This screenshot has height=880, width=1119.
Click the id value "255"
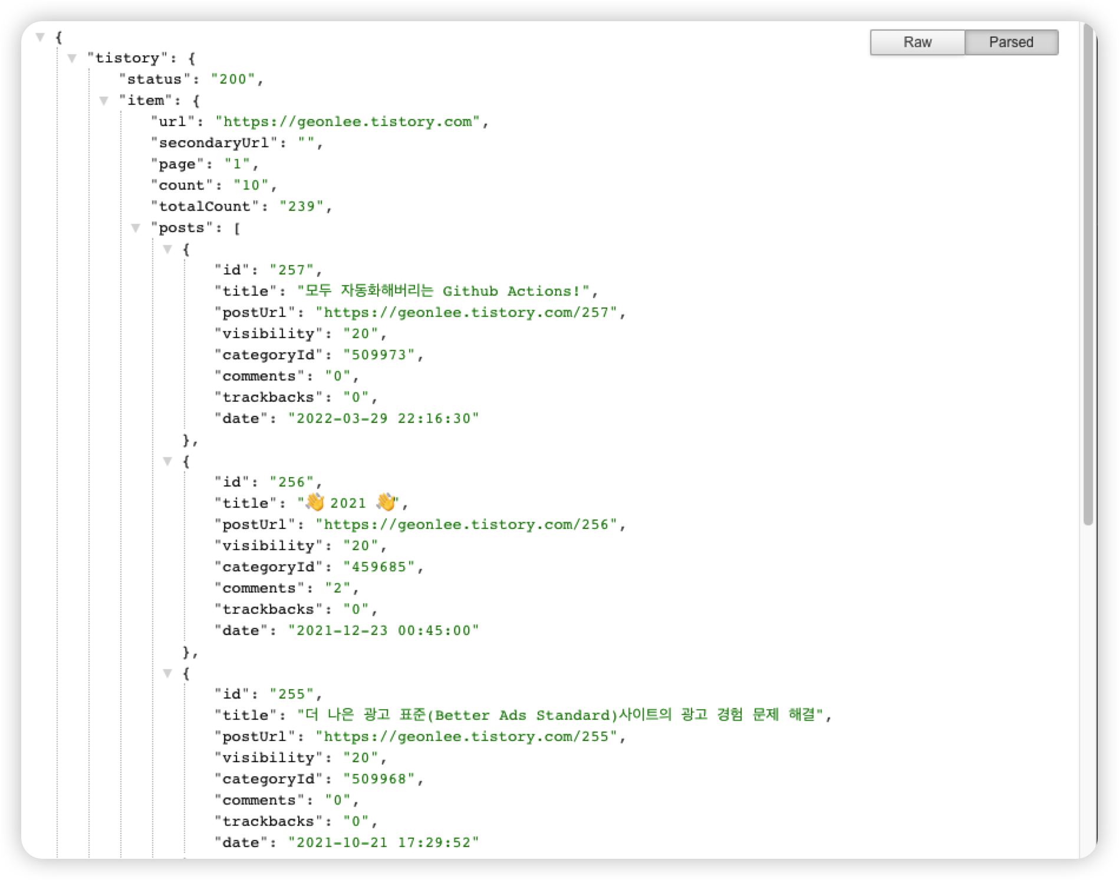[292, 694]
